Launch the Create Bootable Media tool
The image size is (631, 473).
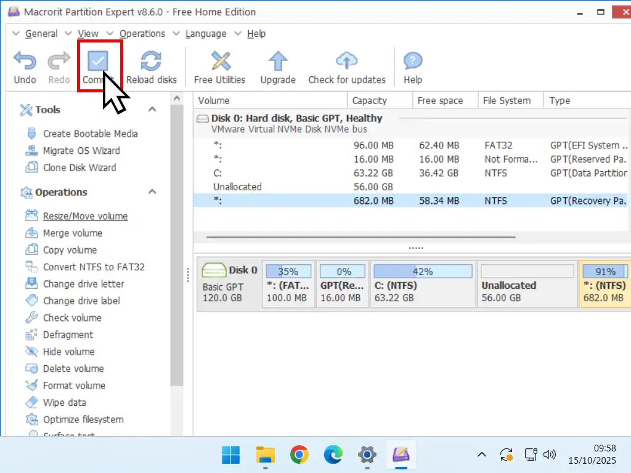click(x=90, y=134)
